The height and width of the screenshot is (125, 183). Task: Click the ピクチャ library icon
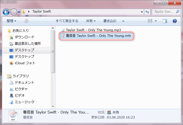(x=11, y=89)
